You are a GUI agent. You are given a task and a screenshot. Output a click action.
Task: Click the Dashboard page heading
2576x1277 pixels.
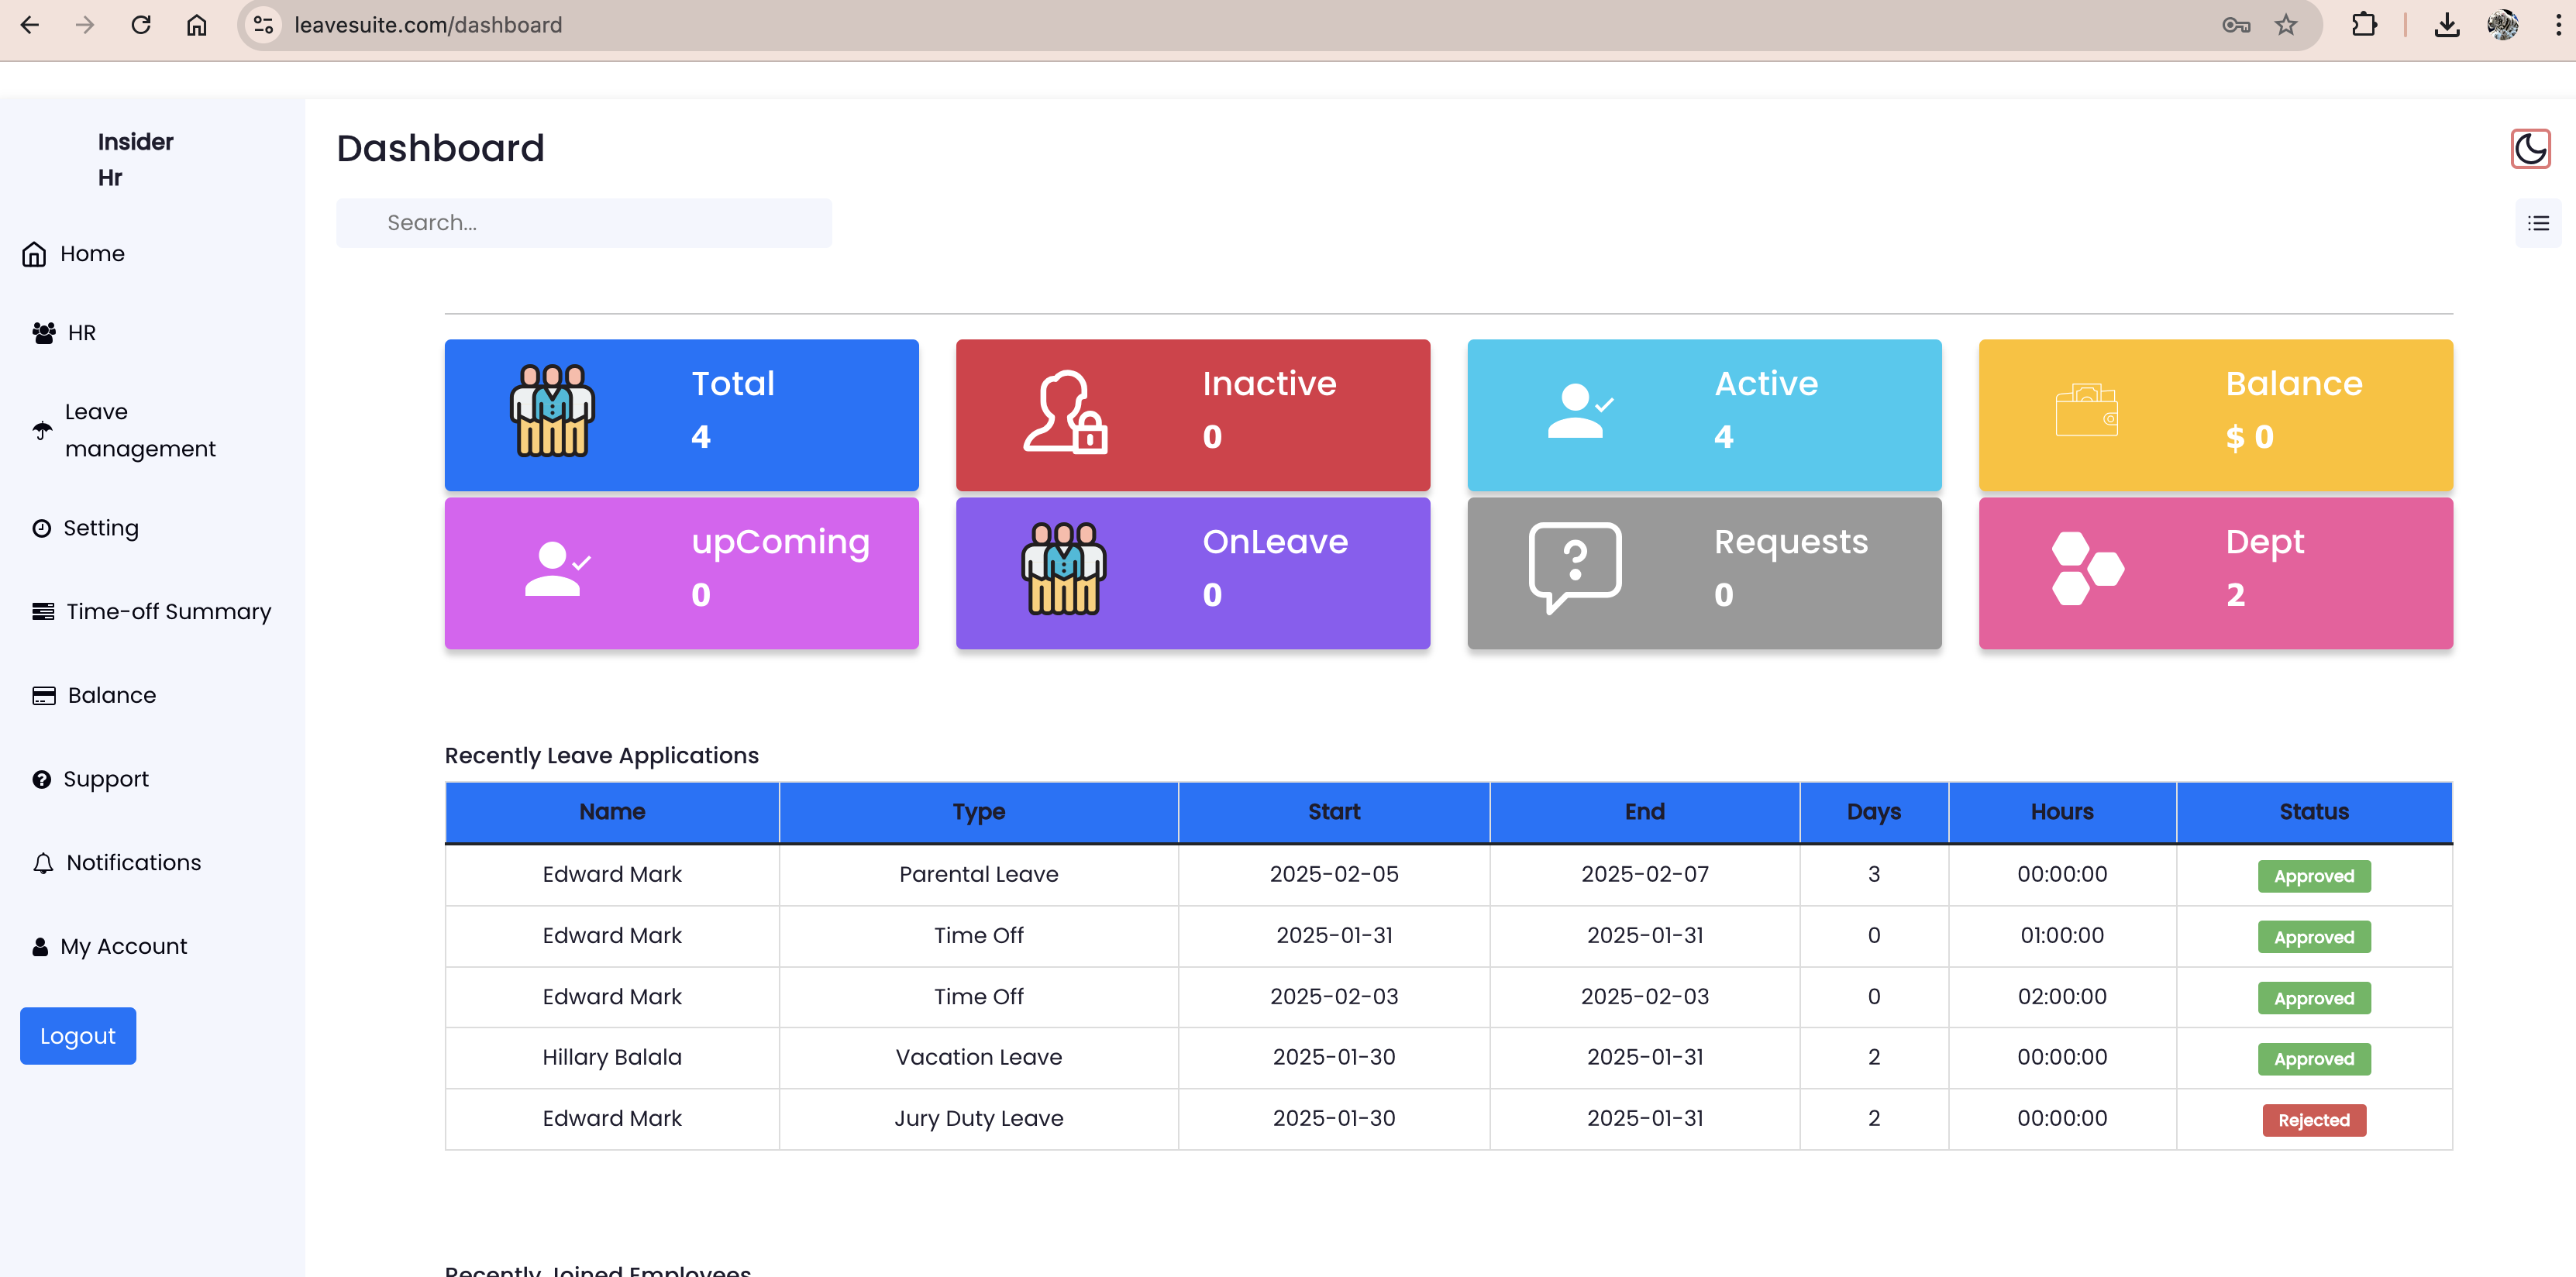440,149
